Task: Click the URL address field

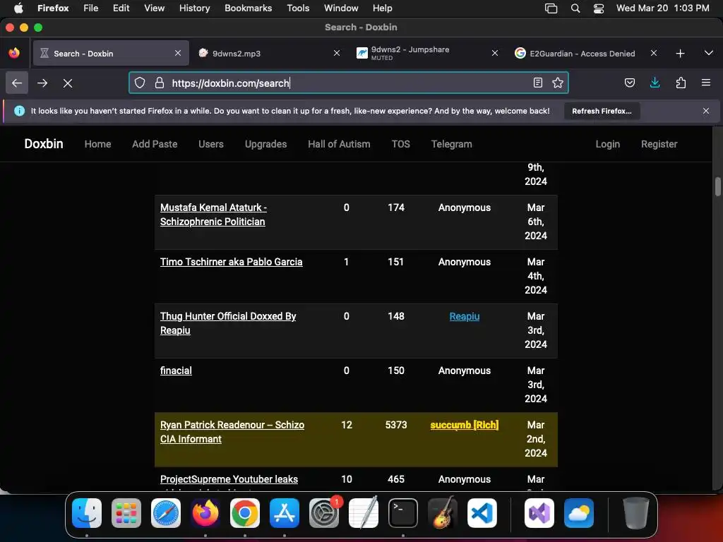Action: click(348, 83)
